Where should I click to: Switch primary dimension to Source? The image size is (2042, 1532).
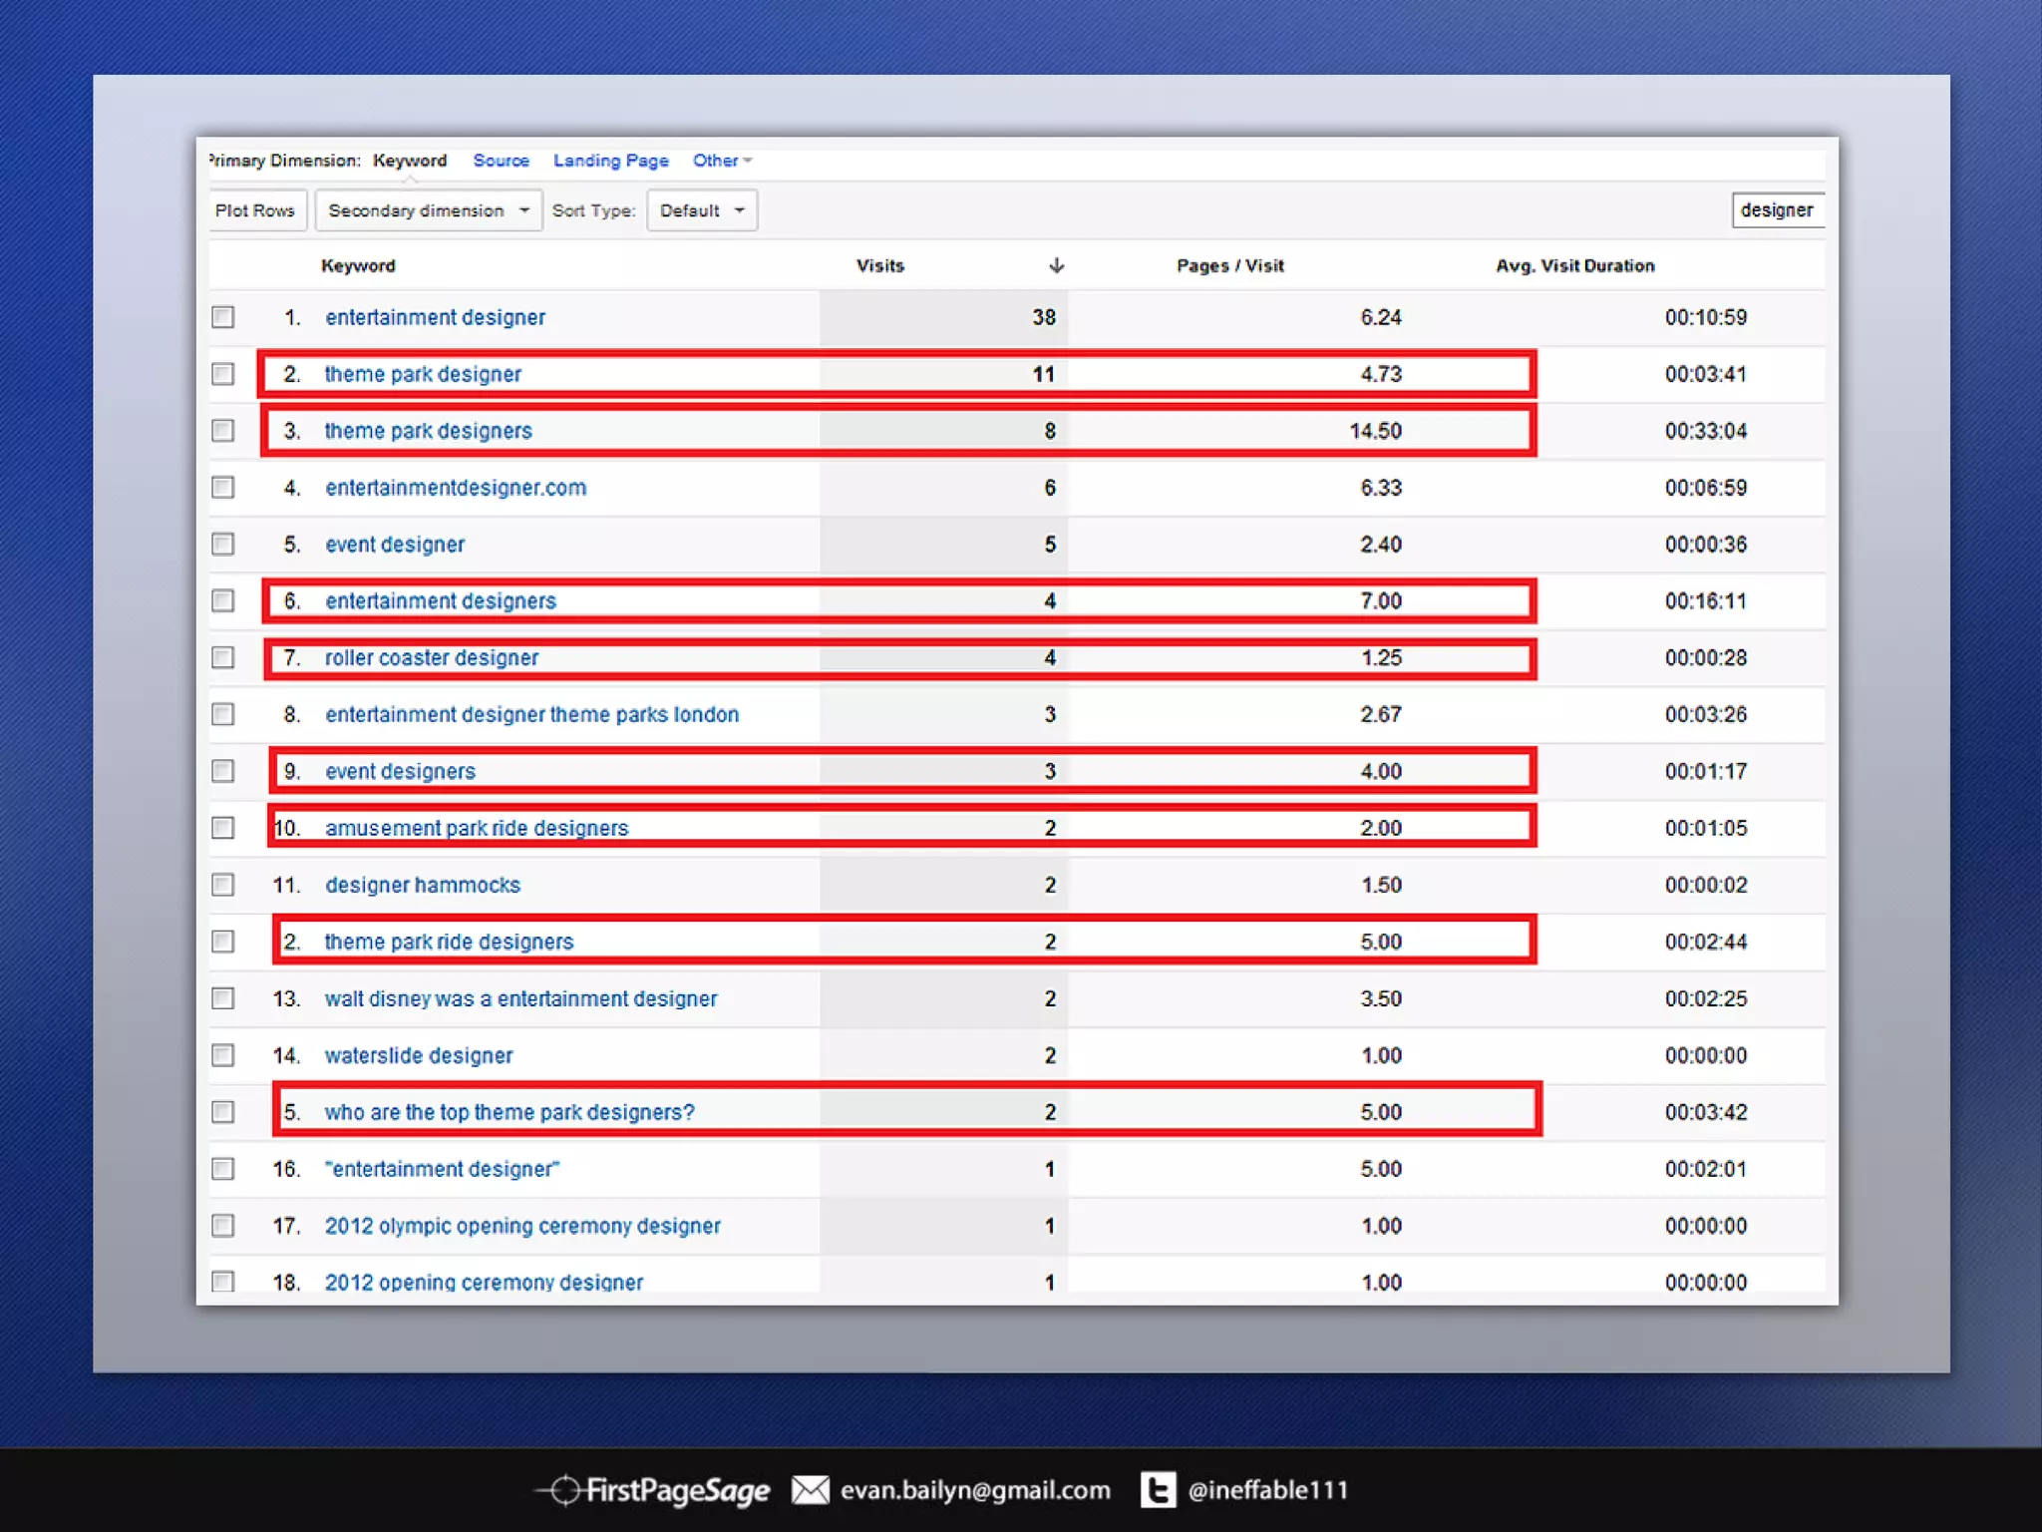point(501,161)
